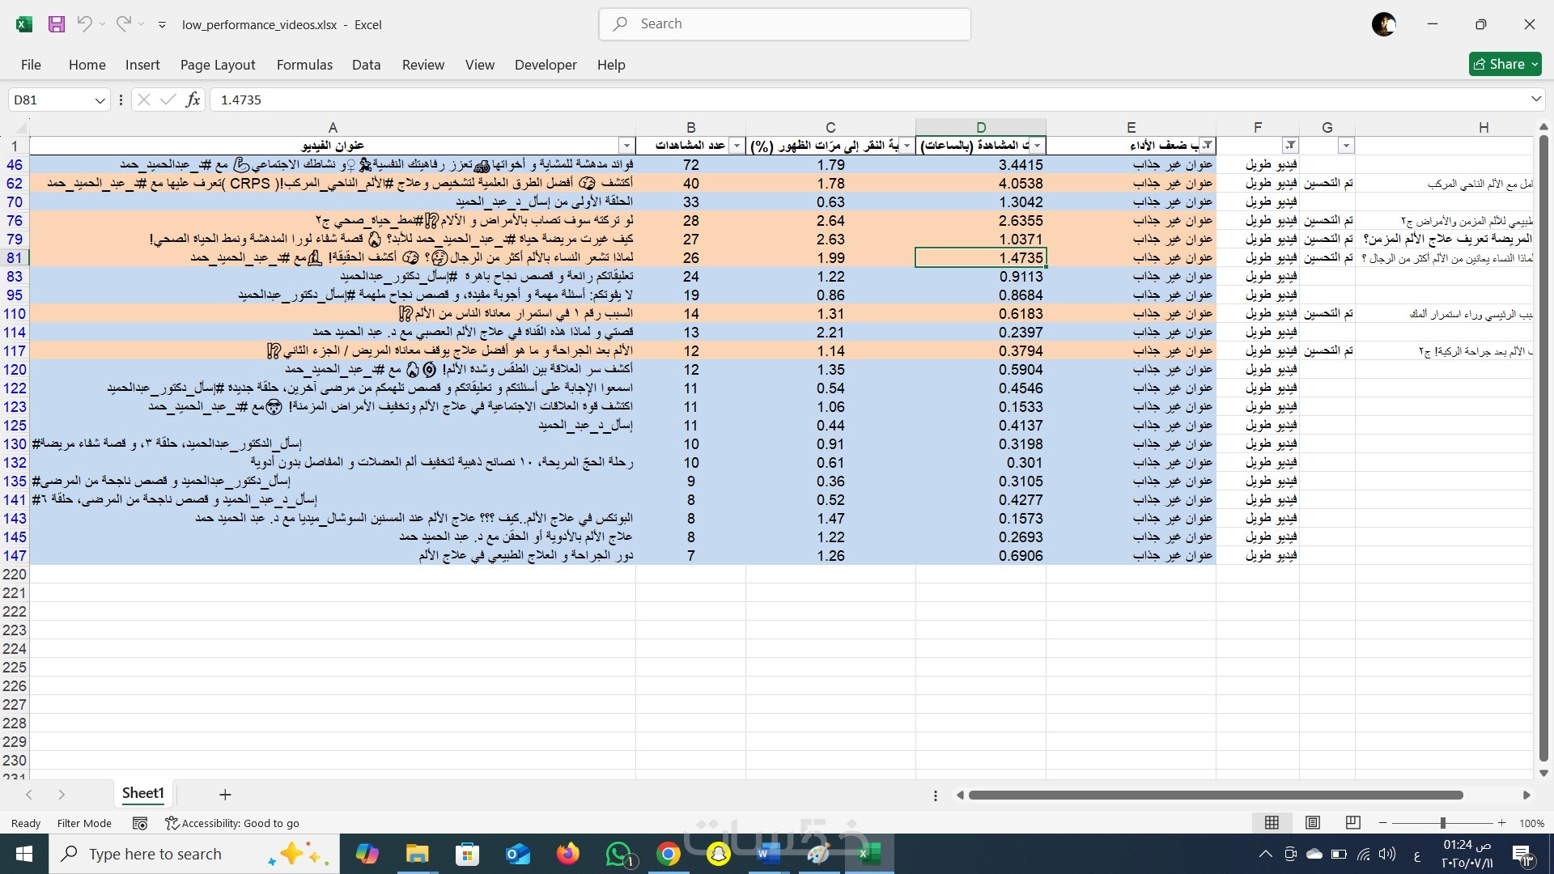1554x874 pixels.
Task: Open the active filter on column E
Action: [x=1207, y=146]
